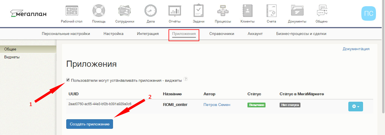Open the Общение chat bubbles icon

click(322, 11)
